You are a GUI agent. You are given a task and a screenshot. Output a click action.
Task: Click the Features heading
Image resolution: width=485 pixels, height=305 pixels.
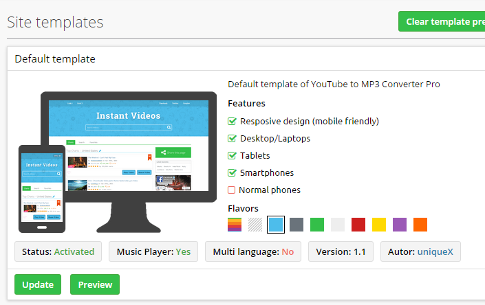tap(246, 103)
